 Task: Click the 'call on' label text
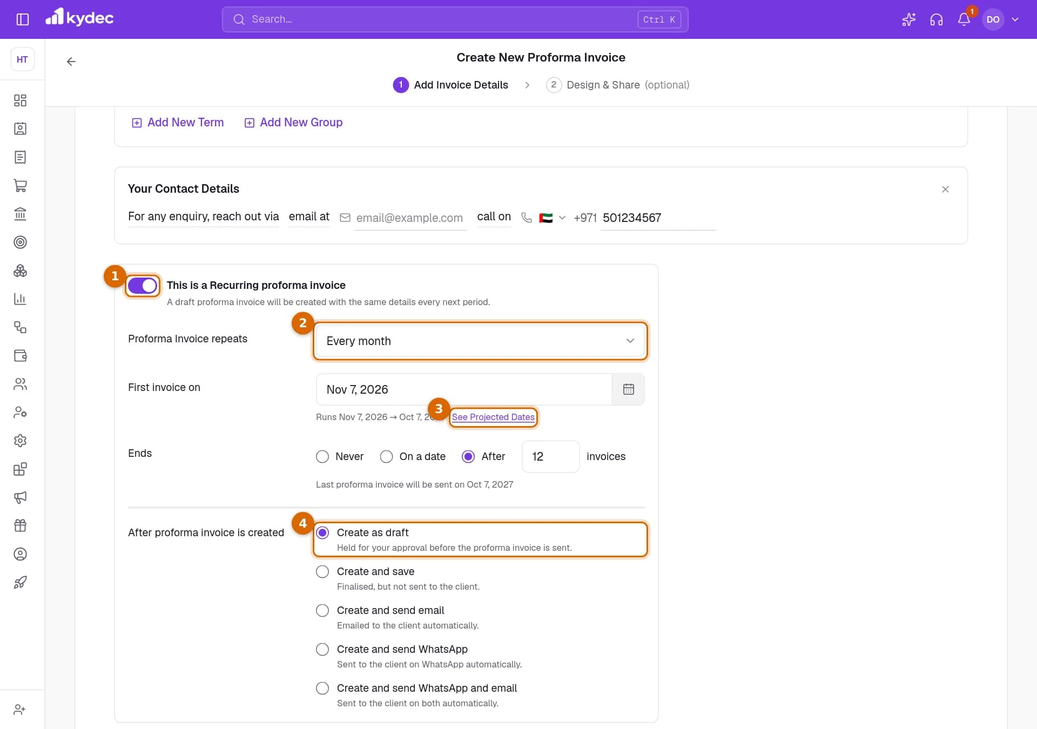(494, 217)
